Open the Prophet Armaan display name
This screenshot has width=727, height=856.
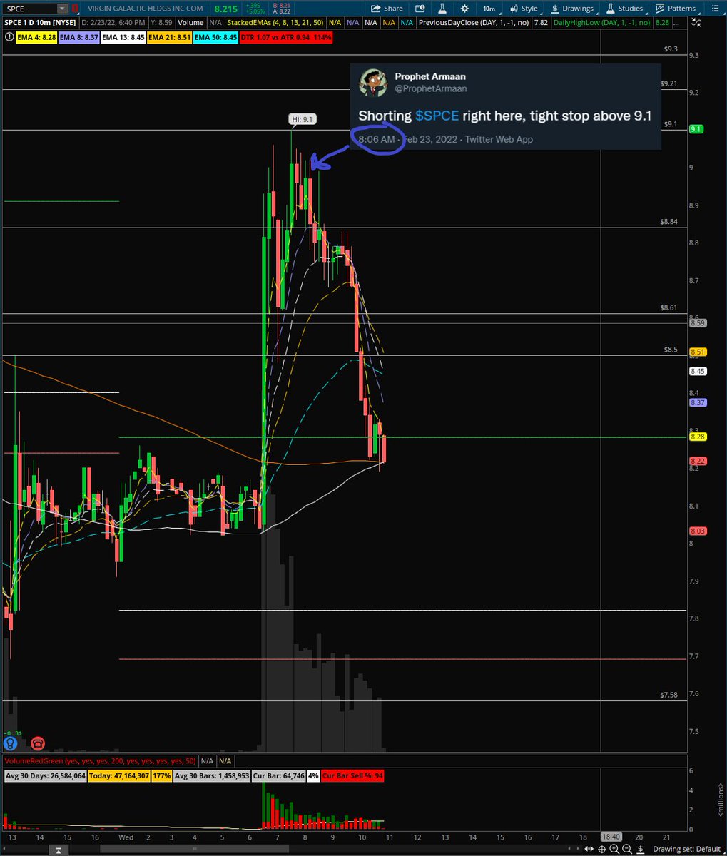tap(430, 76)
